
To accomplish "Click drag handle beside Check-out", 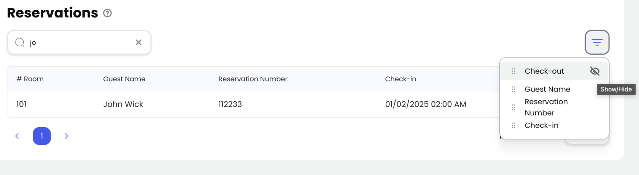I will (x=513, y=71).
